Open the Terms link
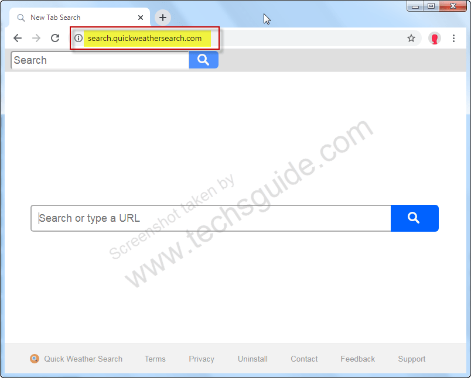 155,359
